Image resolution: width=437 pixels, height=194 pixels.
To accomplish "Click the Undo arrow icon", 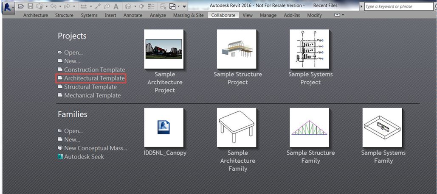I will [x=53, y=6].
